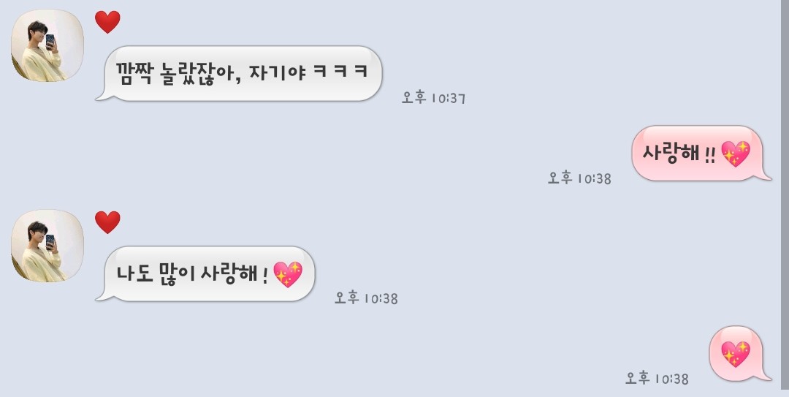
Task: Click the red heart above 나도 많이 사랑해 bubble
Action: [107, 222]
